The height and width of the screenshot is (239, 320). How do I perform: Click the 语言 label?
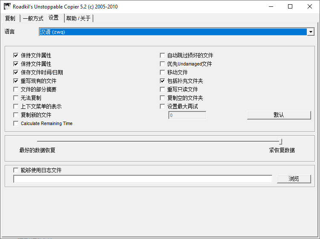click(10, 31)
